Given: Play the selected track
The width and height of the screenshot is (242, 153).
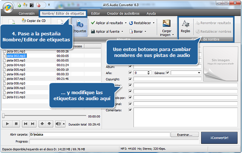Looking at the screenshot, I should [x=8, y=124].
